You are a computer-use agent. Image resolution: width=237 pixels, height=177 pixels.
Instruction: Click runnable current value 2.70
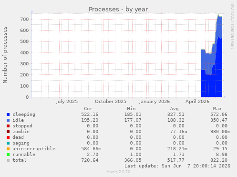pos(93,155)
